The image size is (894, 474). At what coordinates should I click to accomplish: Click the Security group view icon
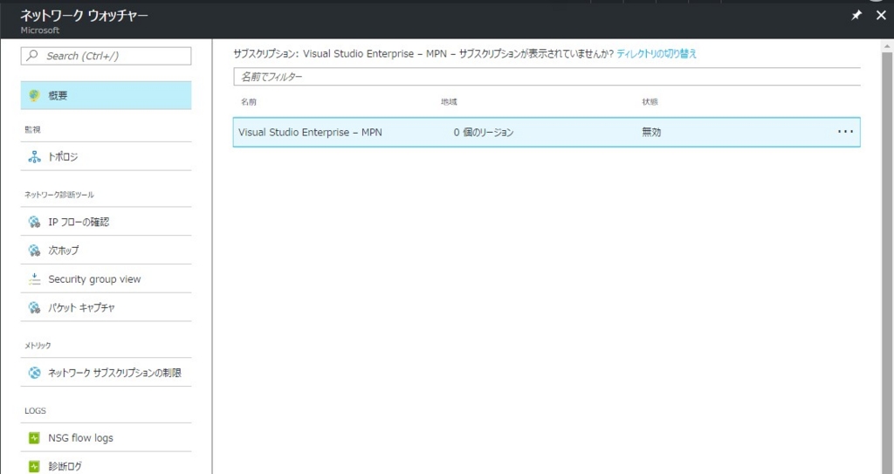click(x=34, y=279)
